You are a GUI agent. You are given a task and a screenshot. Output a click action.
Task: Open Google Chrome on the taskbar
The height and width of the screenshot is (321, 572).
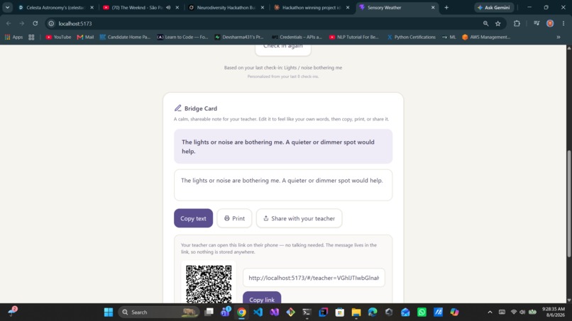241,312
